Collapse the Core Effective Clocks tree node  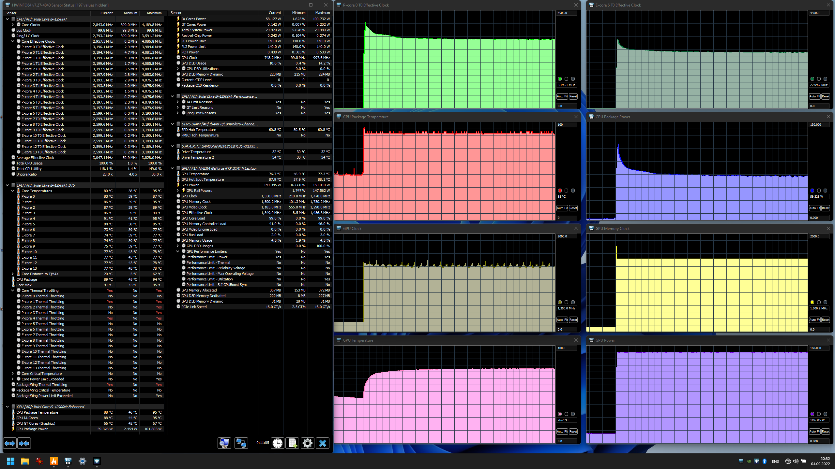click(13, 41)
